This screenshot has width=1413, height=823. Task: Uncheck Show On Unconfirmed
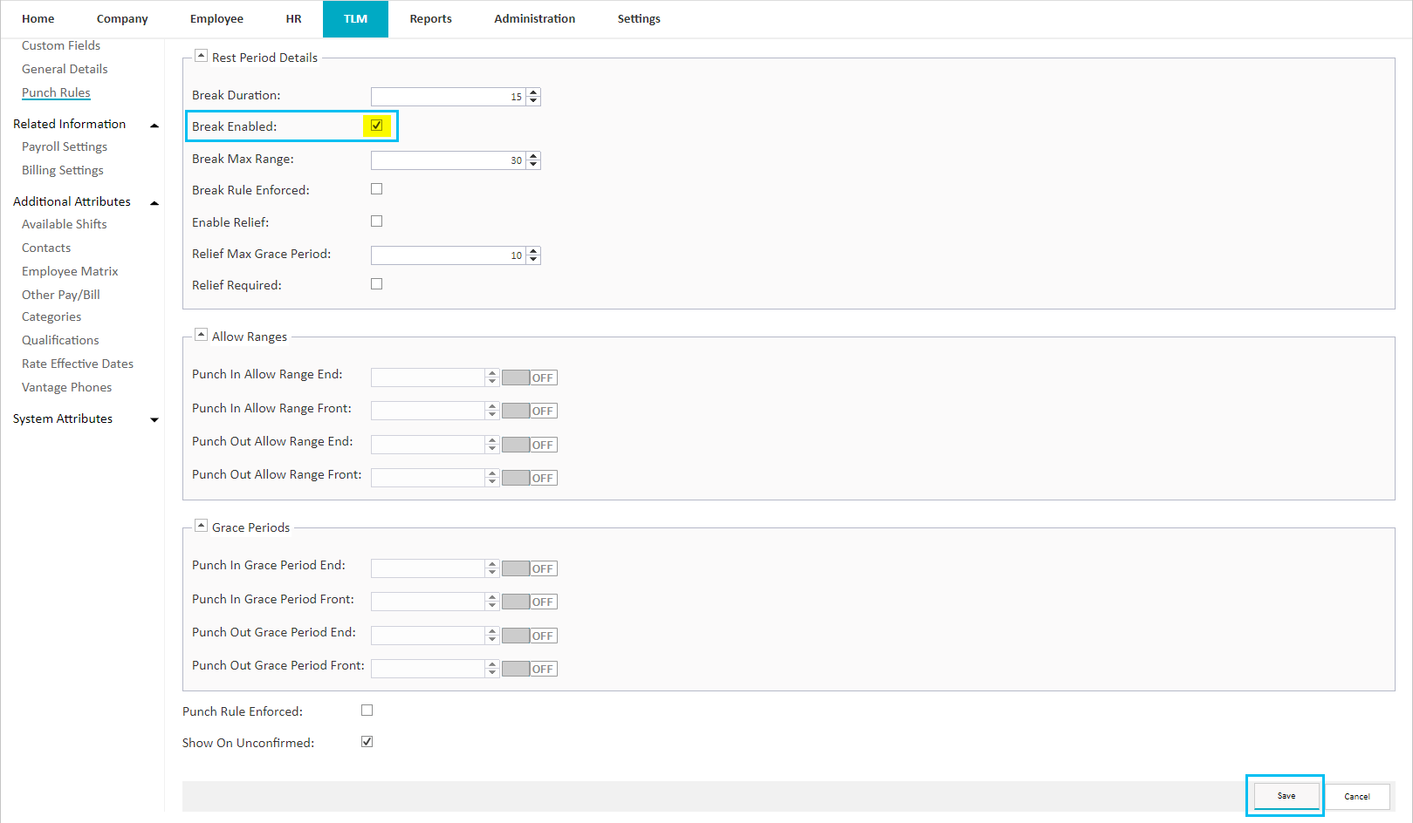[367, 741]
